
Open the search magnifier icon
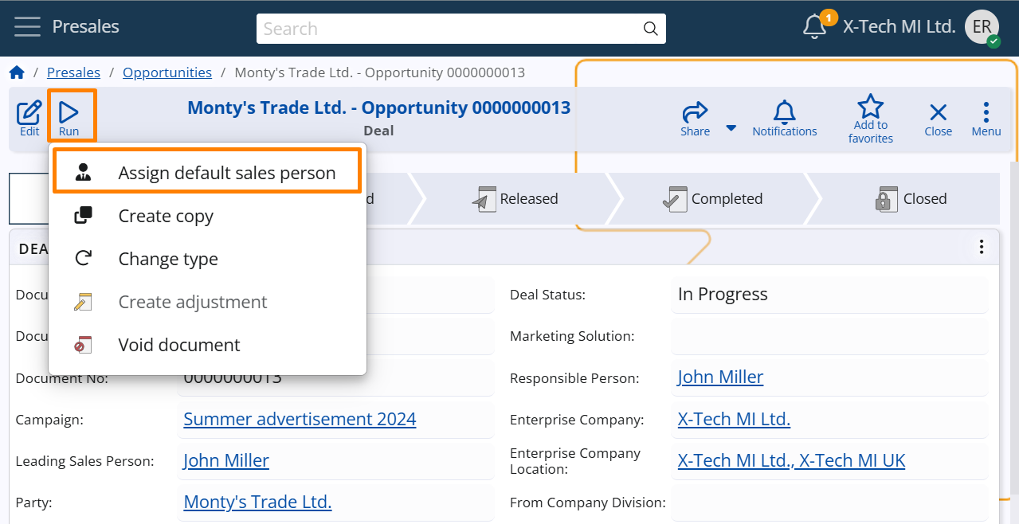coord(650,29)
